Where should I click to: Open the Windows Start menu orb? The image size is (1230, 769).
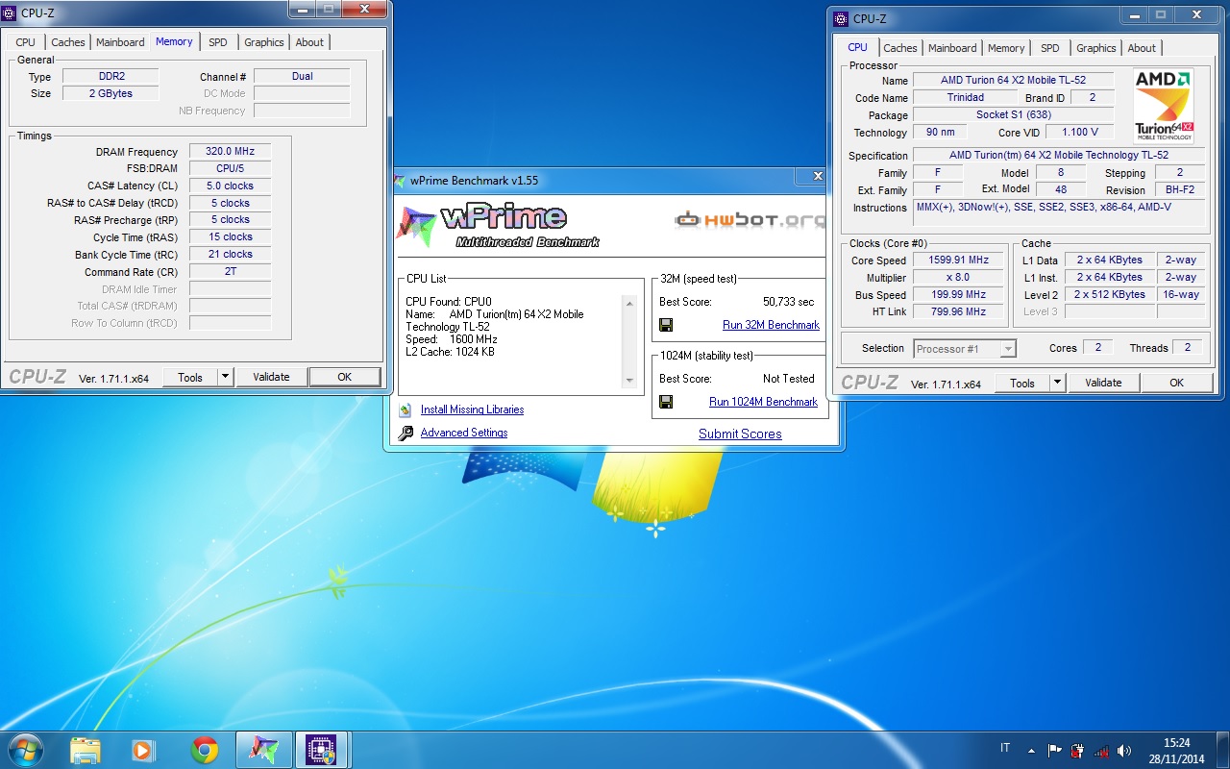coord(25,749)
